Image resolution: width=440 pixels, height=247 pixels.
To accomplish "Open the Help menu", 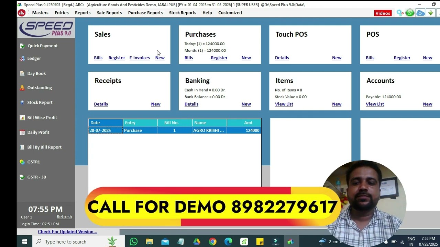I will click(207, 13).
